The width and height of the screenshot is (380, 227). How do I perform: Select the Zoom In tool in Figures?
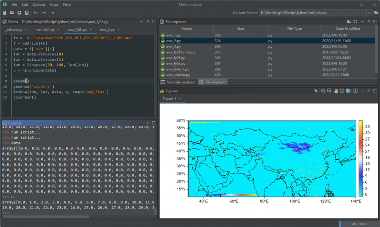point(323,91)
